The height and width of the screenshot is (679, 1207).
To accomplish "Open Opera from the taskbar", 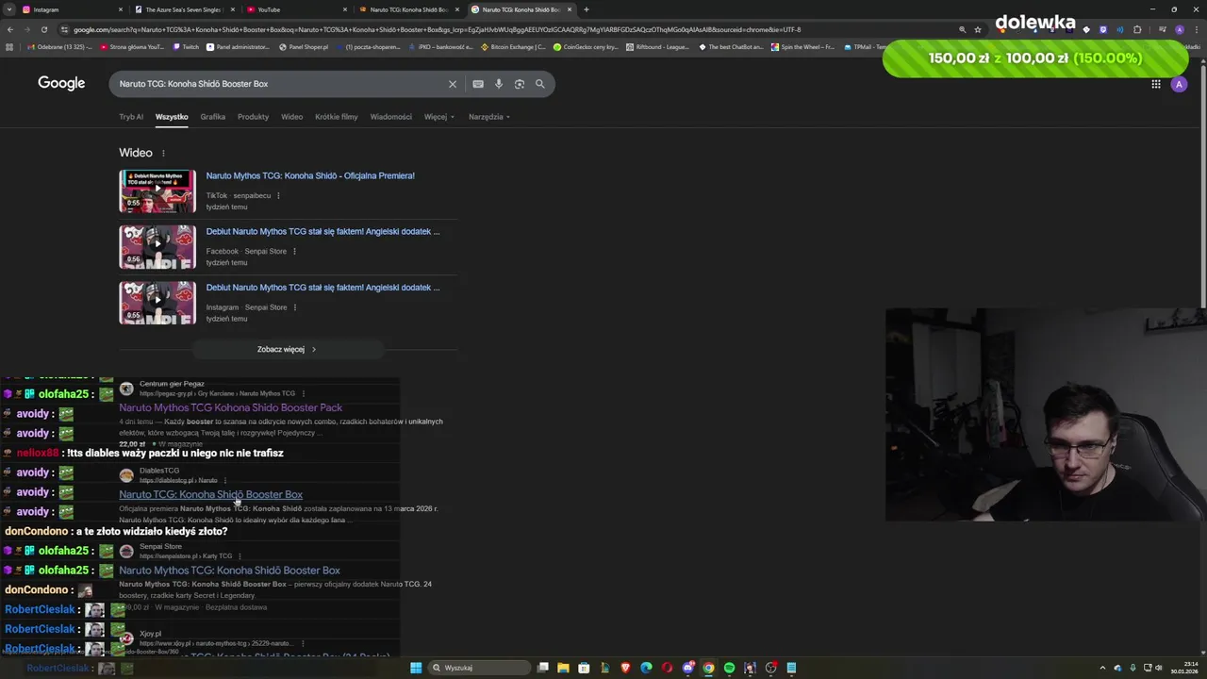I will (667, 668).
